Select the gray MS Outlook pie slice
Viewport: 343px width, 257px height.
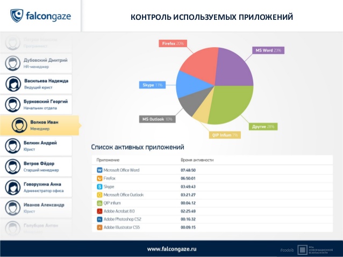click(194, 101)
